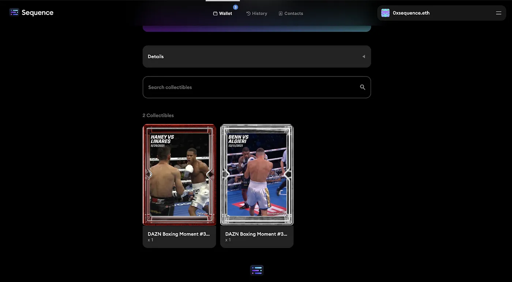Image resolution: width=512 pixels, height=282 pixels.
Task: Click the Details panel header
Action: click(x=257, y=56)
